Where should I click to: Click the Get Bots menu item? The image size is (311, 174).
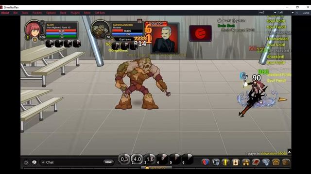(100, 13)
